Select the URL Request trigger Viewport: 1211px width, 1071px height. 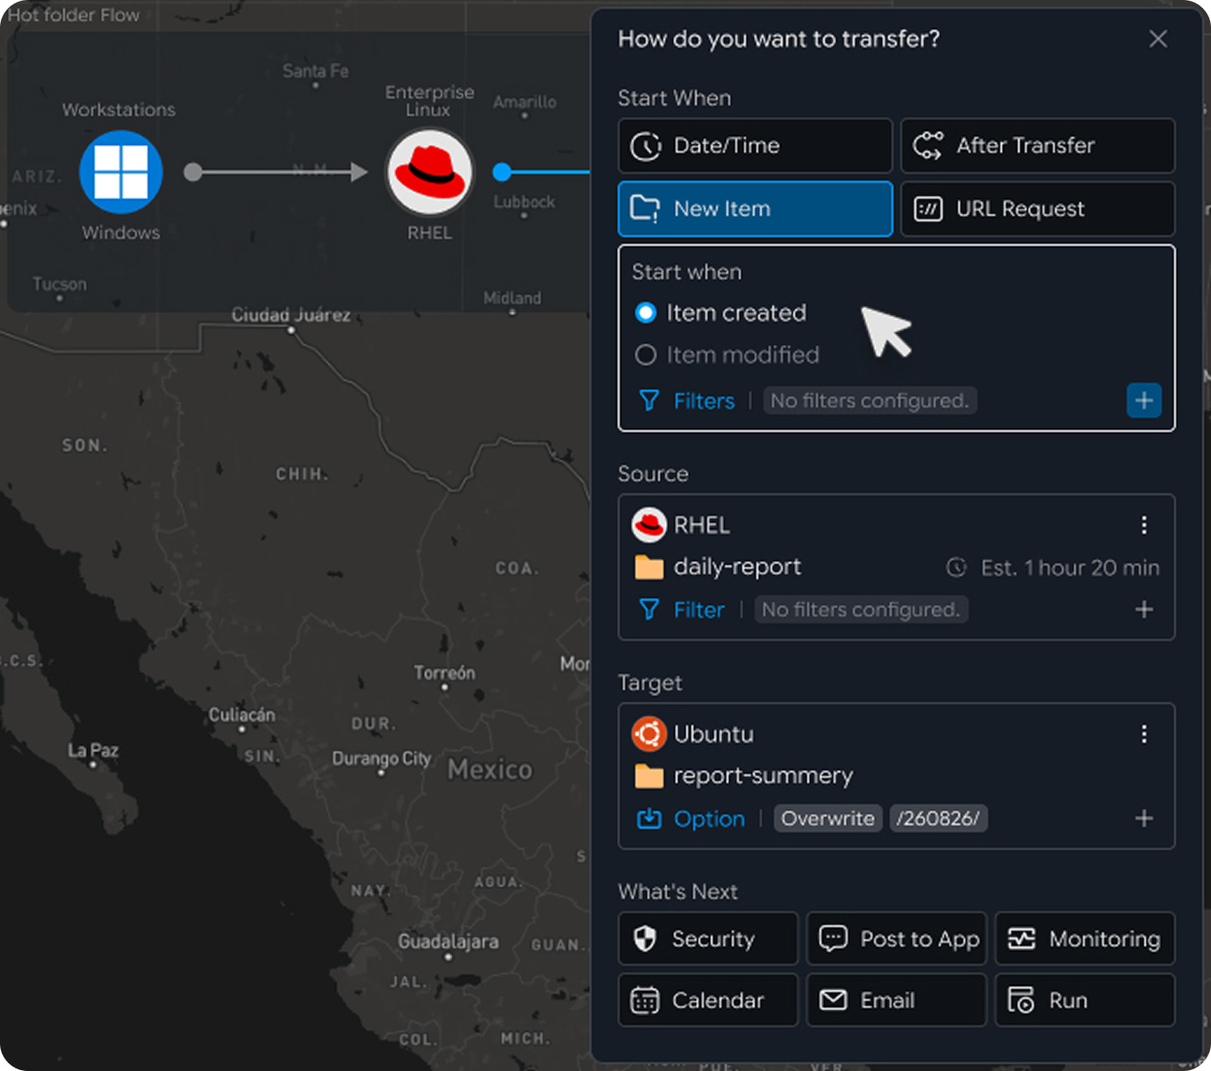(x=1038, y=209)
